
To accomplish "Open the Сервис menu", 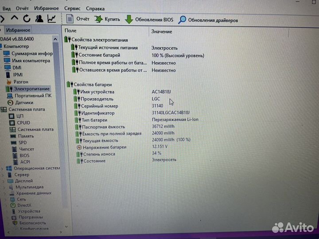I will point(72,8).
